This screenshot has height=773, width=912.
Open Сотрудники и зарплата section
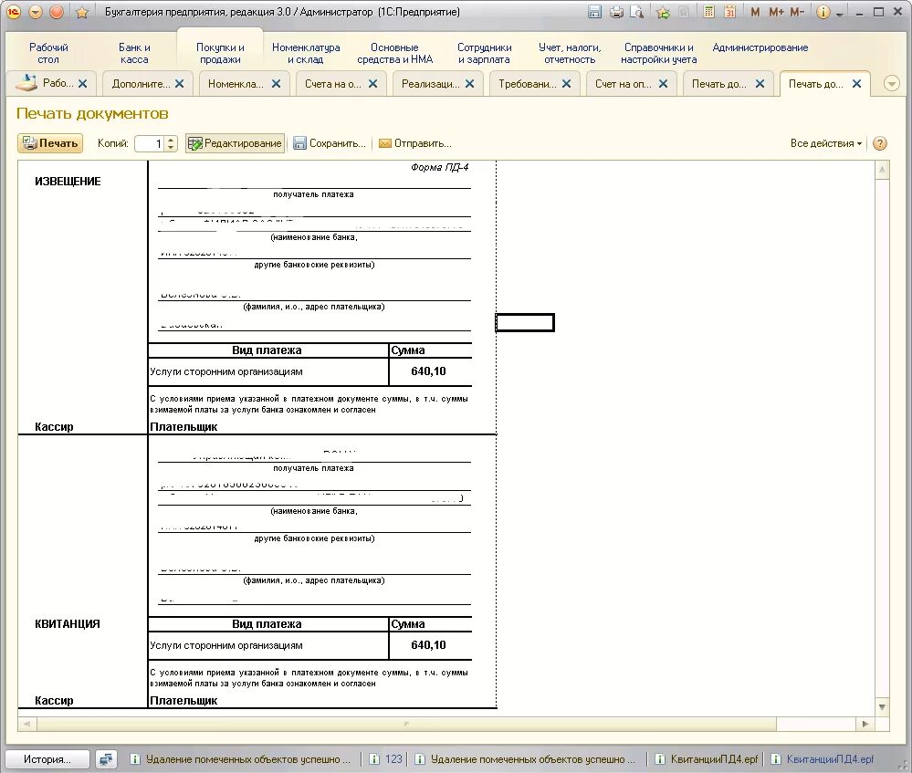(x=484, y=54)
